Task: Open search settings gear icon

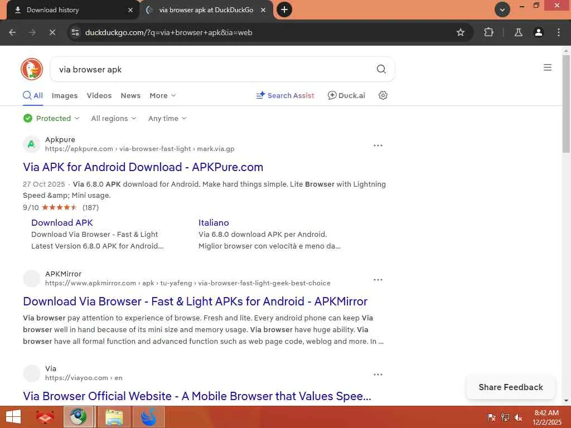Action: coord(383,95)
